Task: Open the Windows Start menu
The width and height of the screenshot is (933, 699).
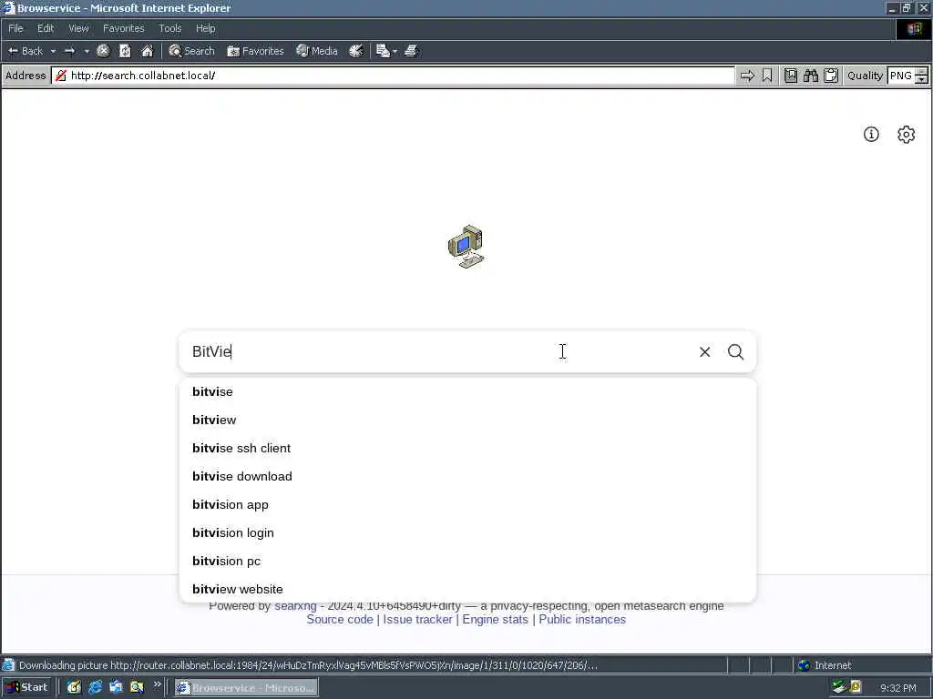Action: tap(26, 688)
